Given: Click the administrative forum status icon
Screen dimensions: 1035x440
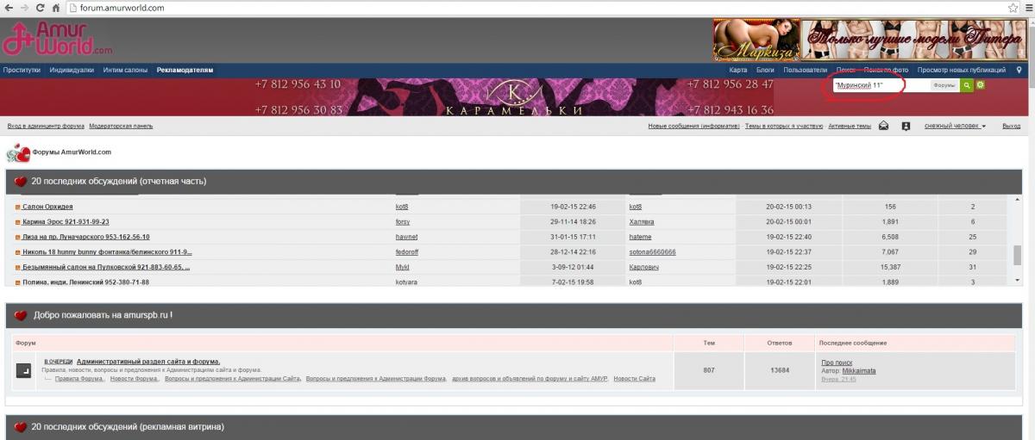Looking at the screenshot, I should click(24, 370).
